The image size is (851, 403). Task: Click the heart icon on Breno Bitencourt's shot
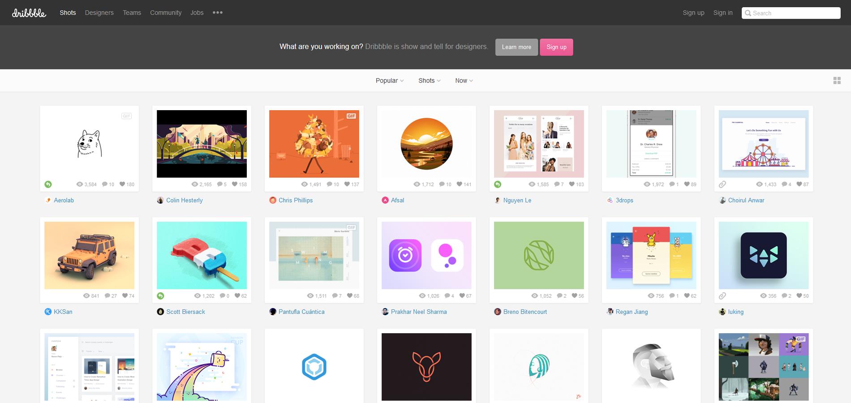[x=574, y=296]
